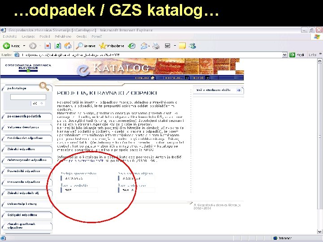Open the Back button history dropdown arrow
323x242 pixels.
click(24, 46)
